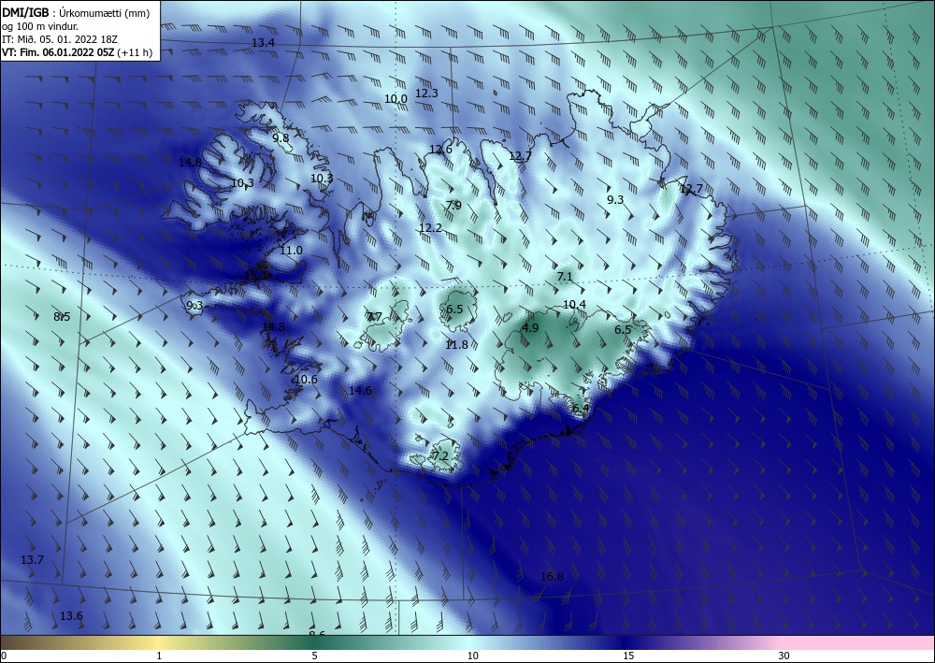Click the 7.9 value label
The height and width of the screenshot is (663, 935).
(x=453, y=206)
